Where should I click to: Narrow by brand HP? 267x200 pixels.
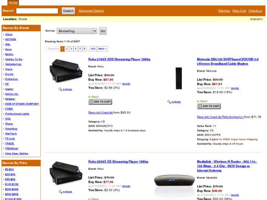pos(7,84)
